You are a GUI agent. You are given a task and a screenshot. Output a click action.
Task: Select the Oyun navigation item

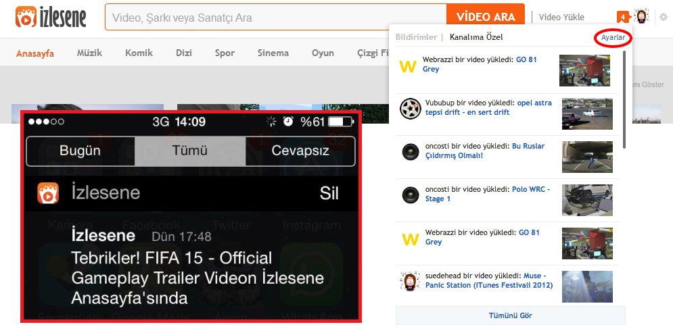pyautogui.click(x=323, y=53)
